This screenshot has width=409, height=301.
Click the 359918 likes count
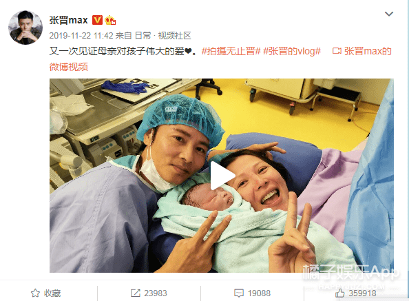(x=362, y=293)
